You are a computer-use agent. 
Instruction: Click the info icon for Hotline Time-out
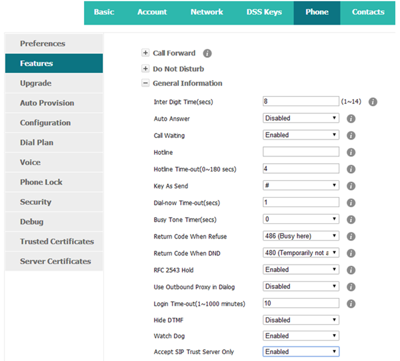pyautogui.click(x=351, y=169)
